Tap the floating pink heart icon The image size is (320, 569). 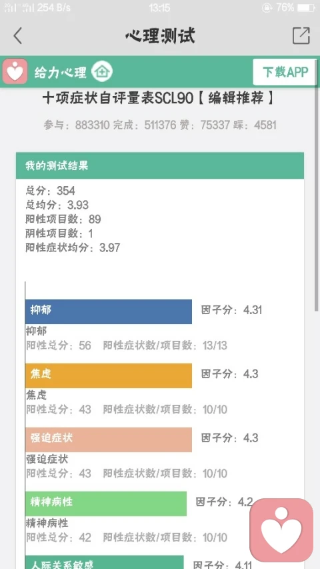point(281,530)
